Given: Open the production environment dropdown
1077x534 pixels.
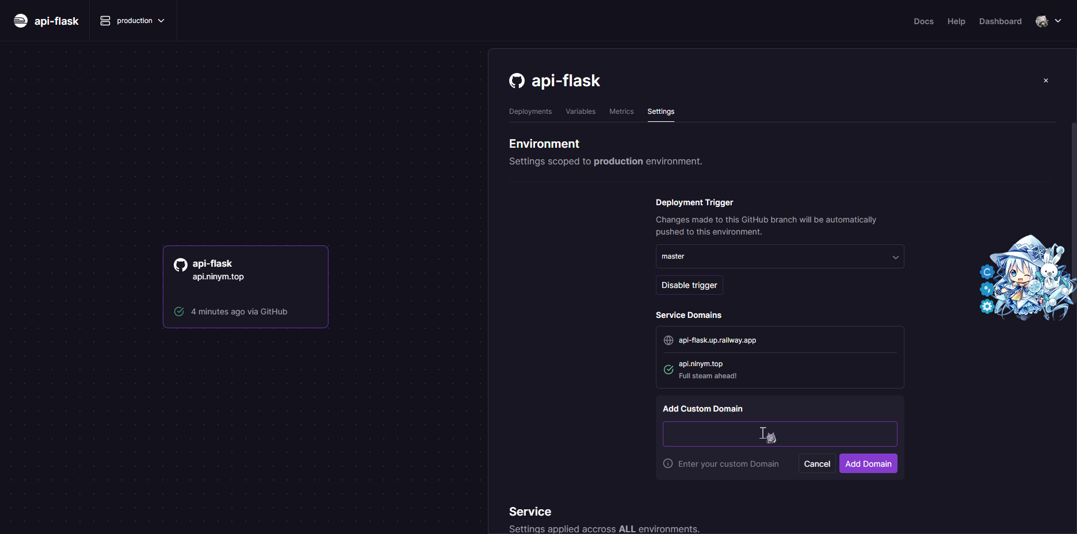Looking at the screenshot, I should click(x=133, y=21).
